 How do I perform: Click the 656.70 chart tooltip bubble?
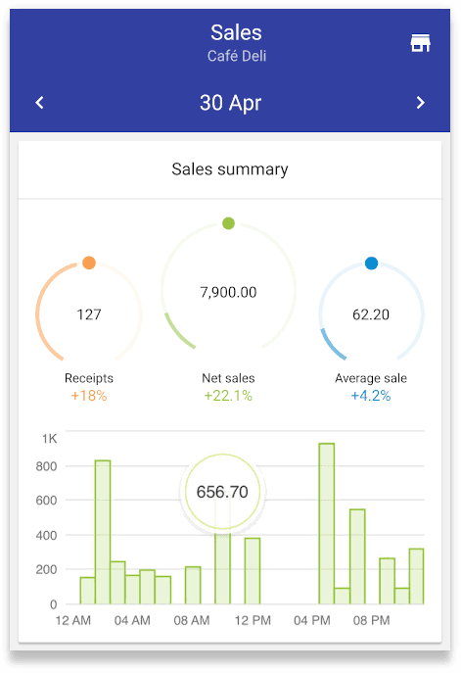click(222, 492)
